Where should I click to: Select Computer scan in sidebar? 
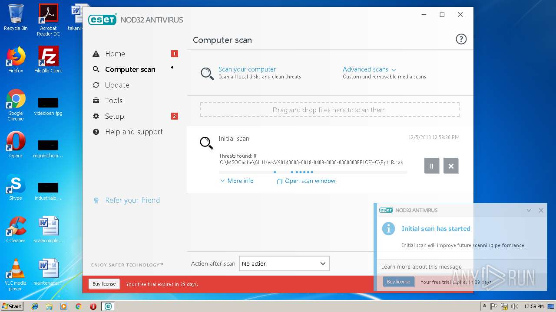point(130,69)
